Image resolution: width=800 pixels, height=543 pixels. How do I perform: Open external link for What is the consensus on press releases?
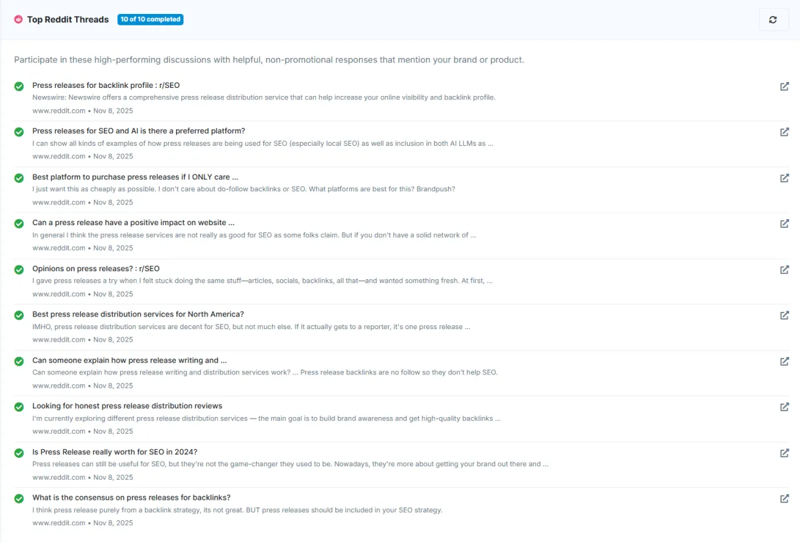click(785, 498)
